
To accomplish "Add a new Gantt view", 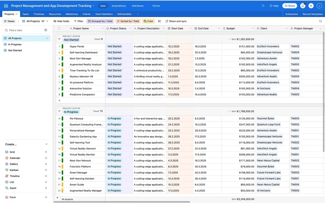I will point(46,188).
